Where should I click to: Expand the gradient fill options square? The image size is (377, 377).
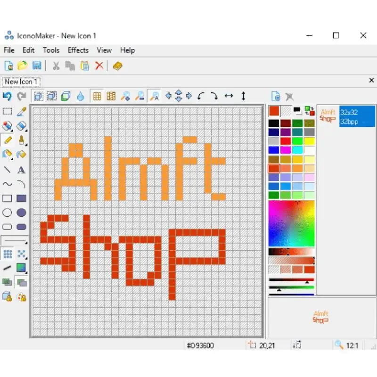[21, 268]
